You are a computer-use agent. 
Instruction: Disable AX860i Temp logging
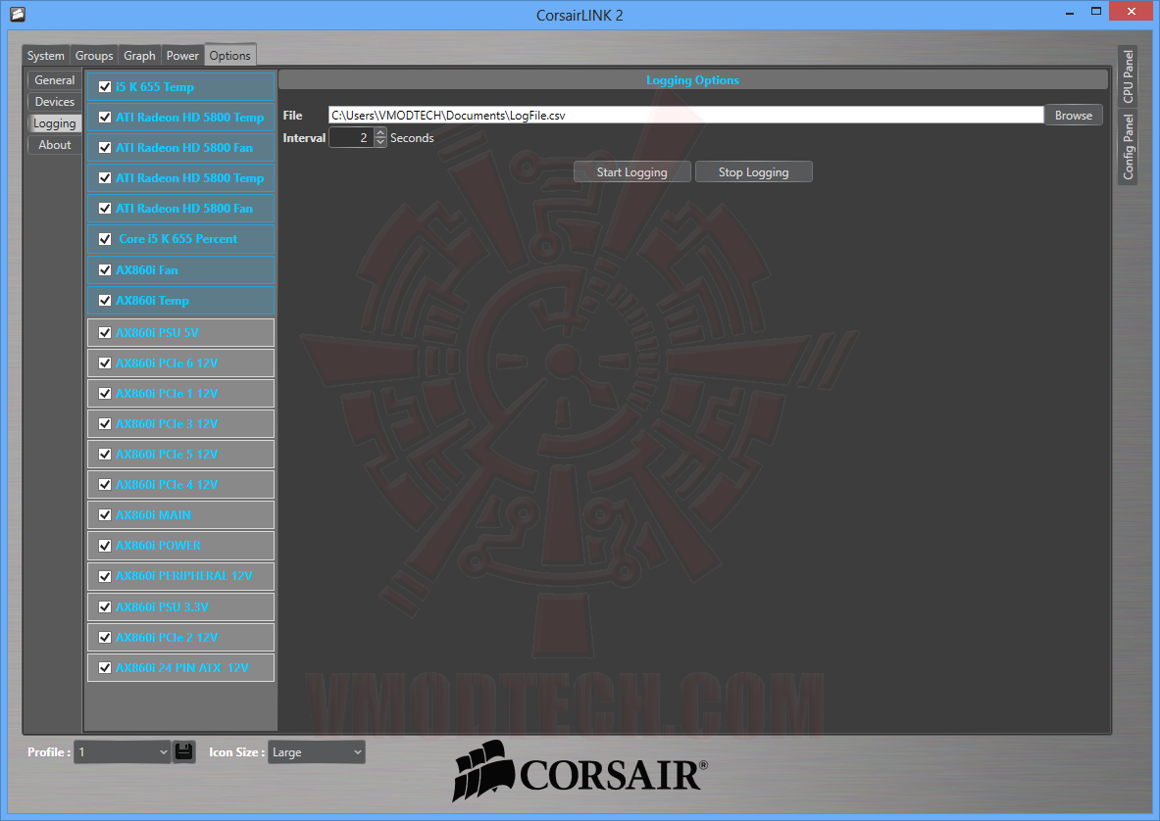[105, 300]
